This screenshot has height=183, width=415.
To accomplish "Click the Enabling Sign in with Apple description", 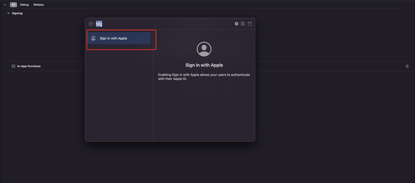I will tap(204, 77).
